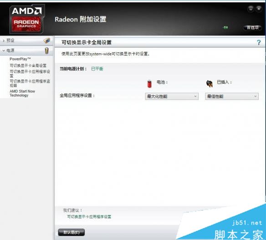
Task: Close the Radeon settings window
Action: pos(259,9)
